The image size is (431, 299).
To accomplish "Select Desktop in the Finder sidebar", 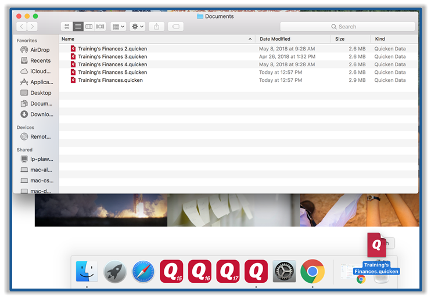I will pyautogui.click(x=40, y=93).
